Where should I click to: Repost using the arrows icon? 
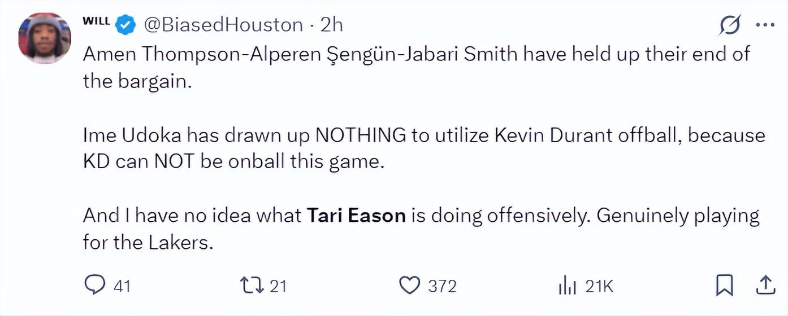(x=252, y=286)
